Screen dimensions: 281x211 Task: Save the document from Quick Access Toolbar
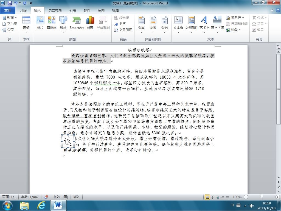pyautogui.click(x=10, y=3)
